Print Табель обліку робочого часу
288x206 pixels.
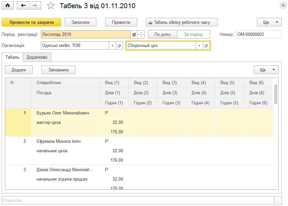coord(182,22)
